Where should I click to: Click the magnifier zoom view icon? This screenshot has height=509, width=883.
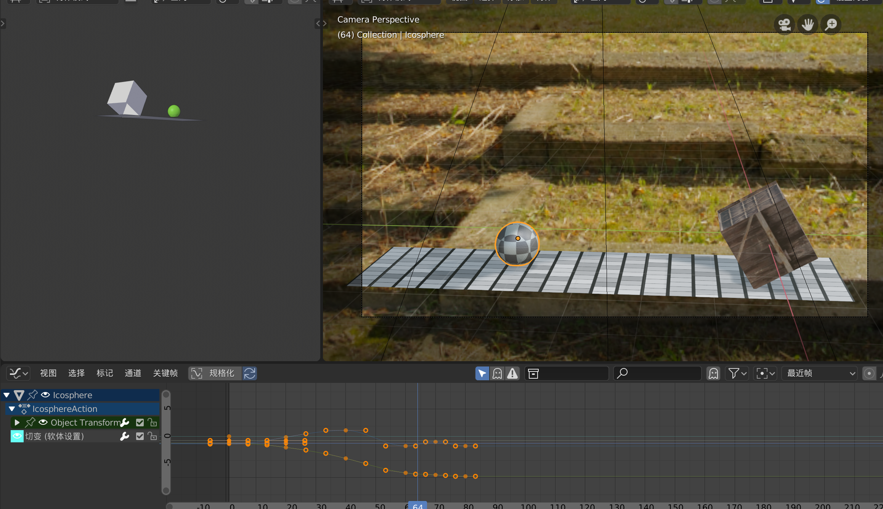point(831,25)
